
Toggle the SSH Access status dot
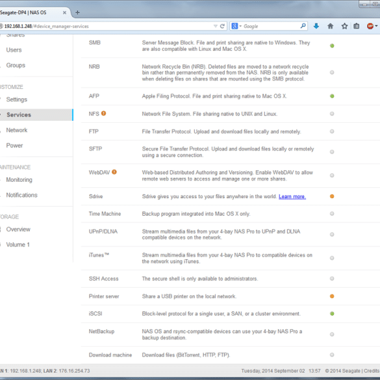332,279
